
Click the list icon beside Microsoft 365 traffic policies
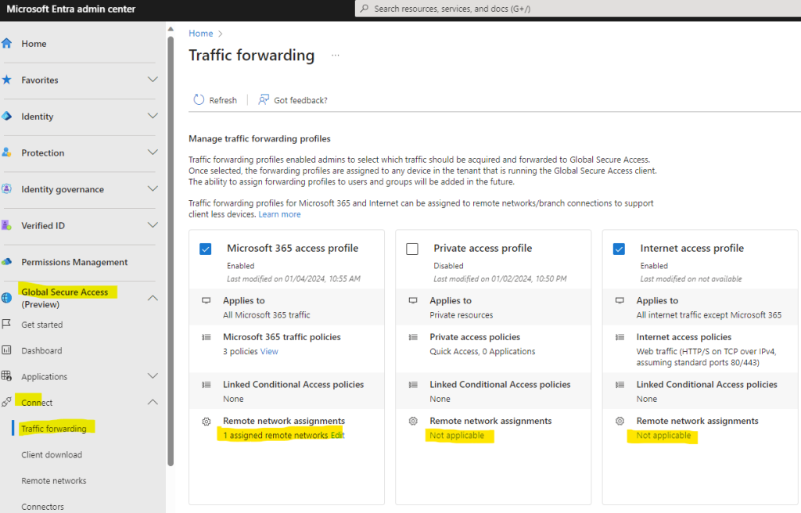click(207, 337)
